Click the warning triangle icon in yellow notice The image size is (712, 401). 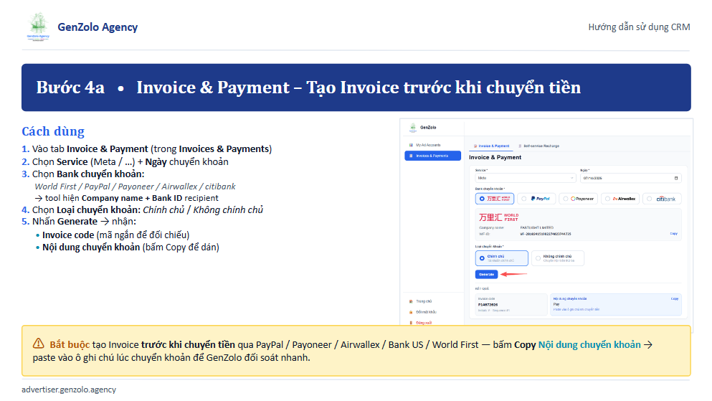point(39,344)
